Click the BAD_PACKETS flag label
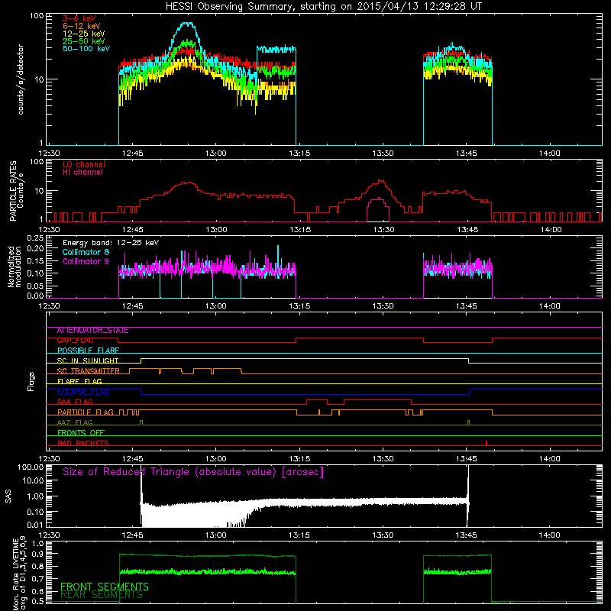This screenshot has width=611, height=611. pyautogui.click(x=83, y=443)
